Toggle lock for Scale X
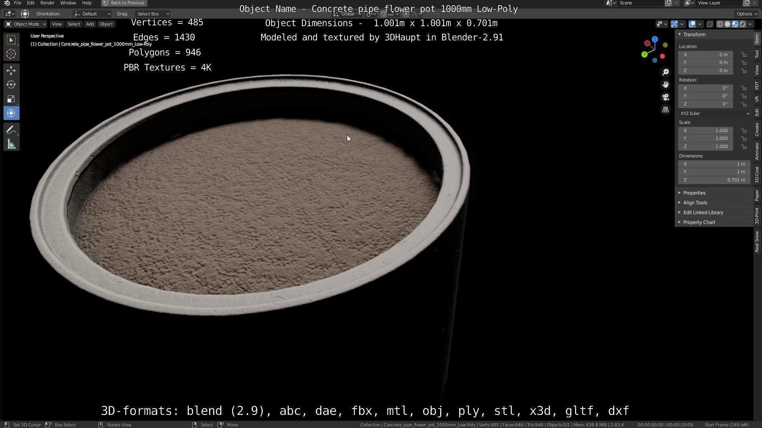Screen dimensions: 762x428 click(744, 131)
